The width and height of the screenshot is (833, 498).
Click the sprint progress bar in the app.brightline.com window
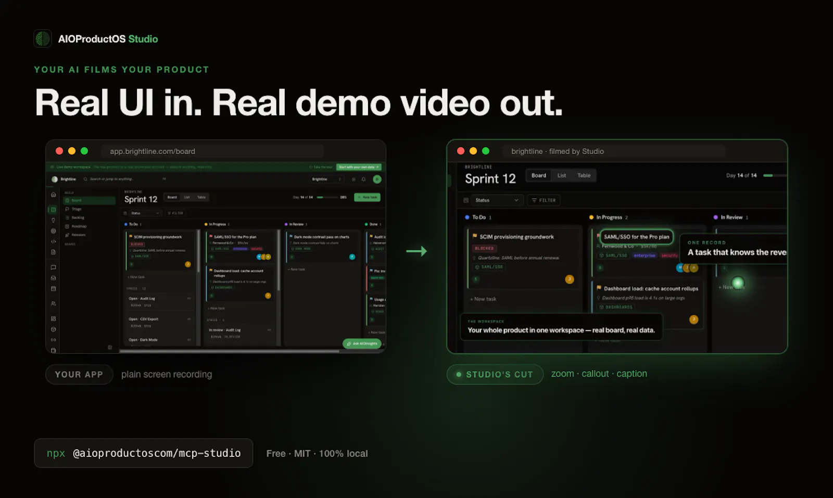[x=327, y=197]
